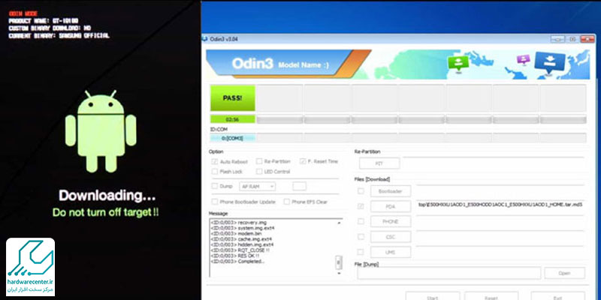Select the cache.img.ext4 log line
The width and height of the screenshot is (601, 300).
click(241, 239)
